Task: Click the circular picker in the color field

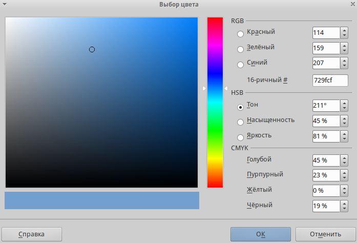Action: click(x=92, y=49)
